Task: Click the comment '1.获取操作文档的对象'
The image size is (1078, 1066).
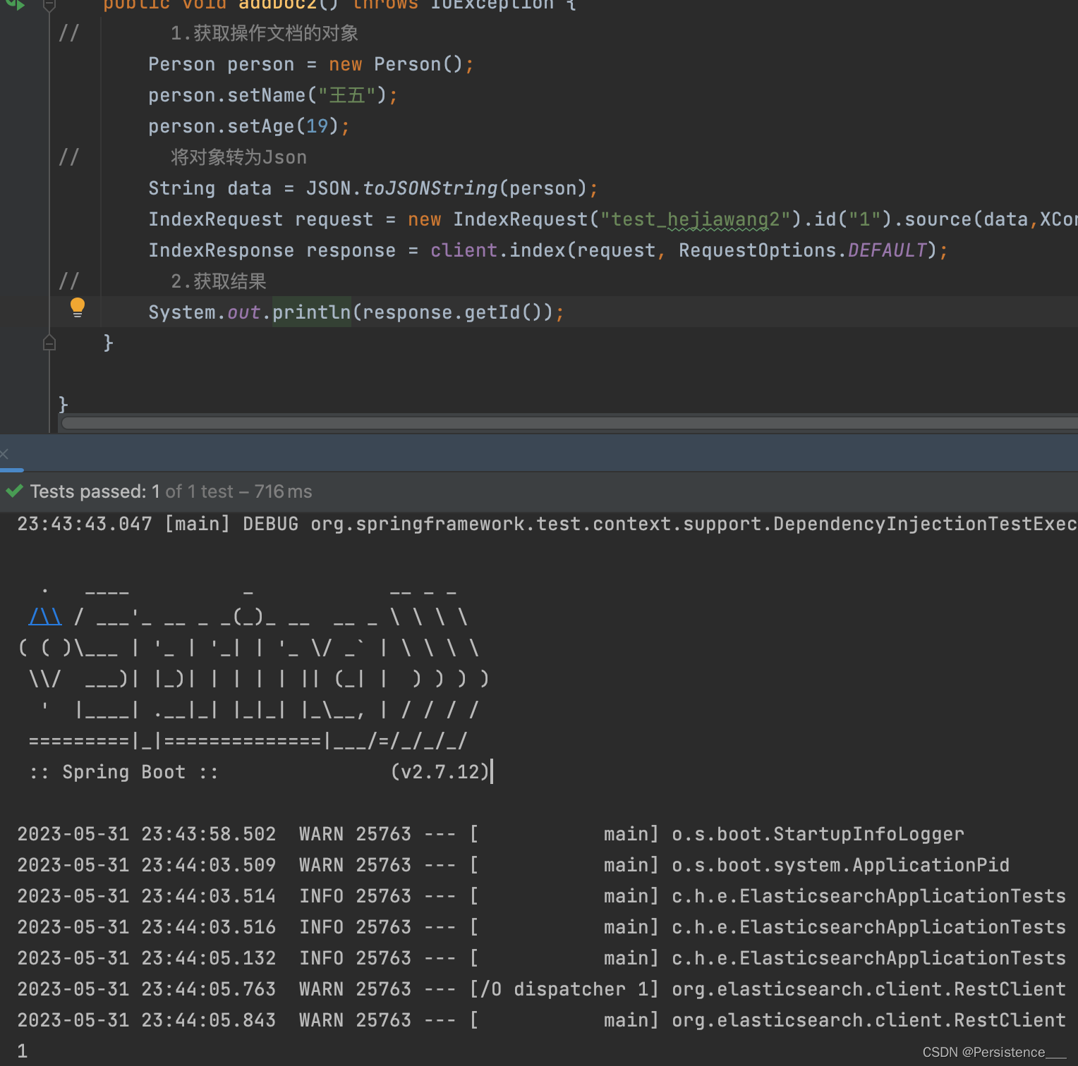Action: coord(265,33)
